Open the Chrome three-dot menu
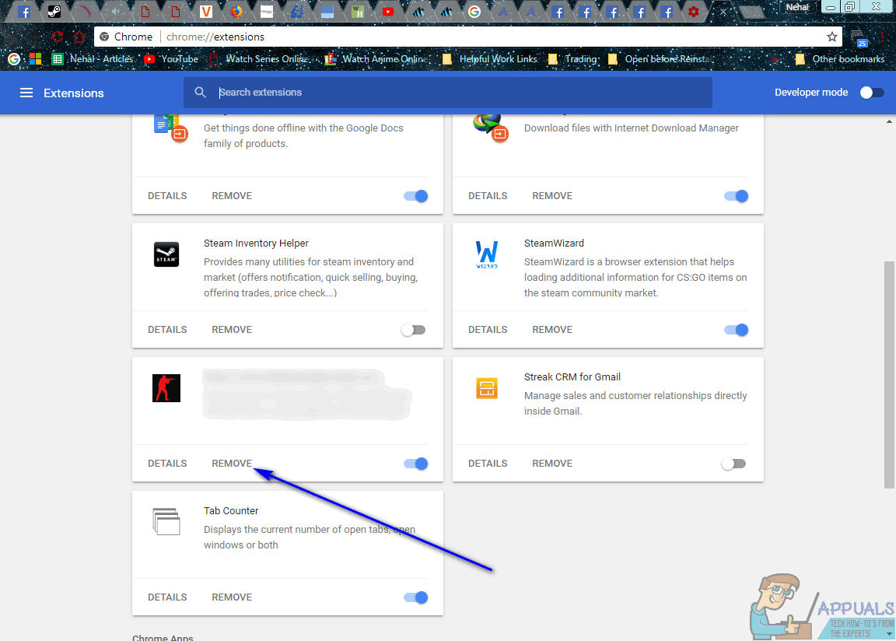This screenshot has width=896, height=641. pos(882,37)
